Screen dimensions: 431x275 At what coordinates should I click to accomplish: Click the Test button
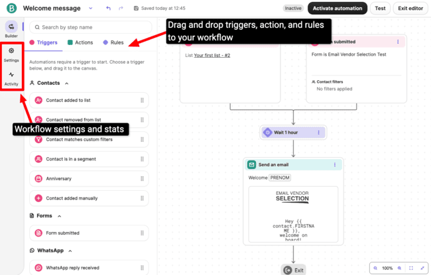click(x=380, y=8)
